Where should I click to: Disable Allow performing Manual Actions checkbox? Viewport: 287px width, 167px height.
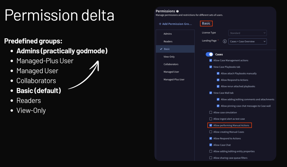pyautogui.click(x=211, y=125)
